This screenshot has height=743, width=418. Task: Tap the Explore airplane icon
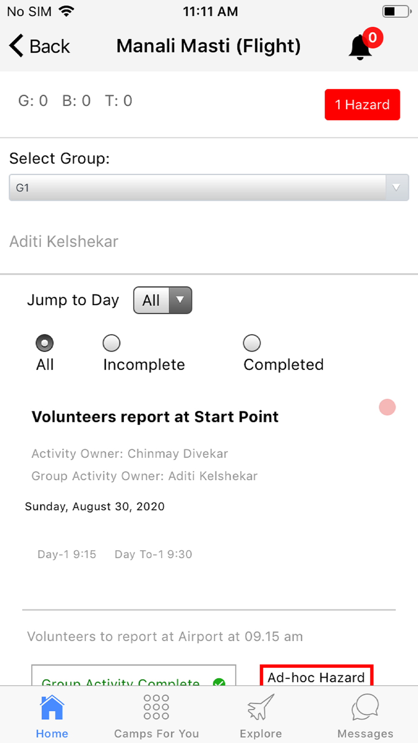point(261,707)
